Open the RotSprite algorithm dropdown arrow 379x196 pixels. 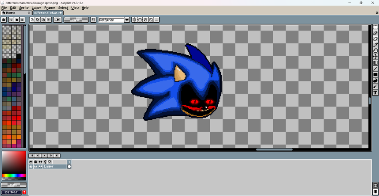[127, 20]
